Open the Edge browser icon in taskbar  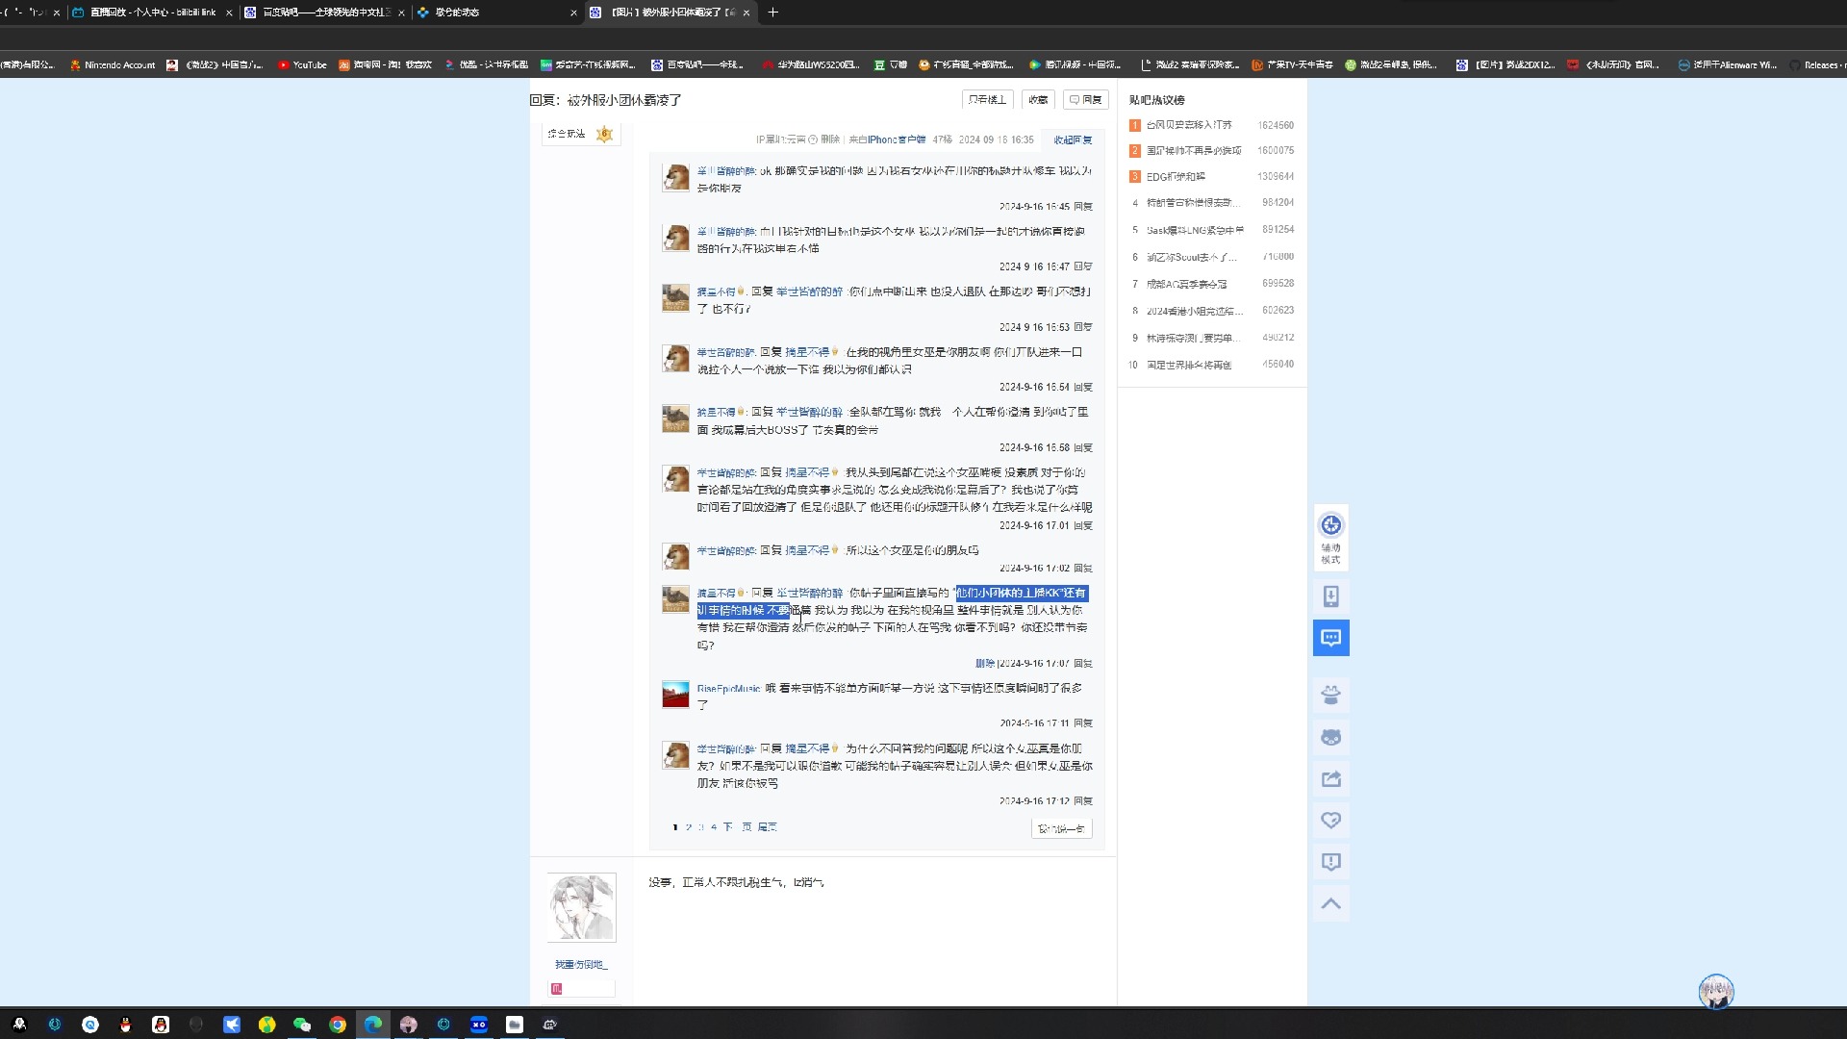click(x=372, y=1025)
